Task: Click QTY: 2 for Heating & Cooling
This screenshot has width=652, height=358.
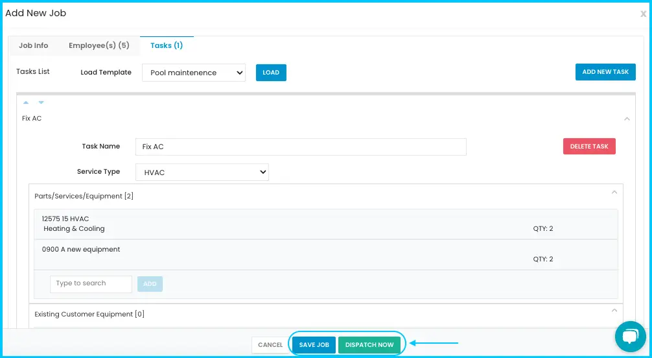Action: [543, 228]
